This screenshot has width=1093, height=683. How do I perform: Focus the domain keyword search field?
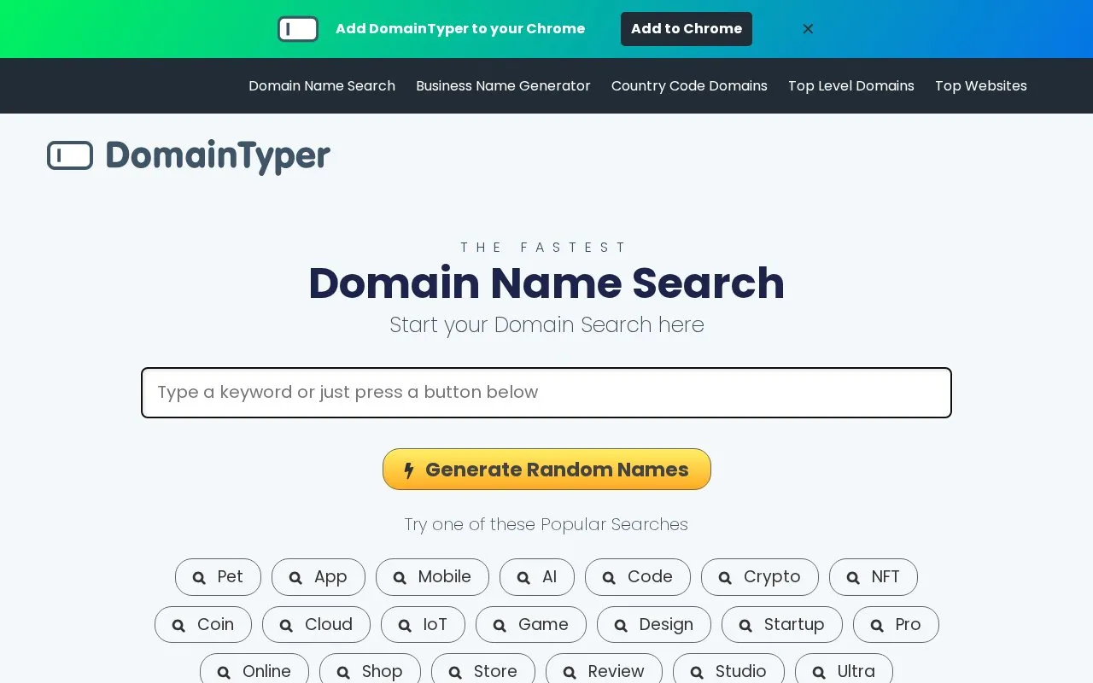[x=546, y=393]
